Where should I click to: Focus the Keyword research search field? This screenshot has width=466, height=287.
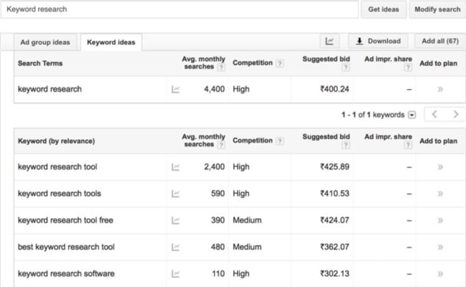click(x=180, y=9)
